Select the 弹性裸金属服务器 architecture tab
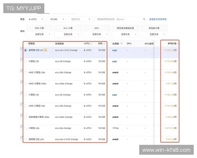Screen dimensions: 197x158 point(125,28)
